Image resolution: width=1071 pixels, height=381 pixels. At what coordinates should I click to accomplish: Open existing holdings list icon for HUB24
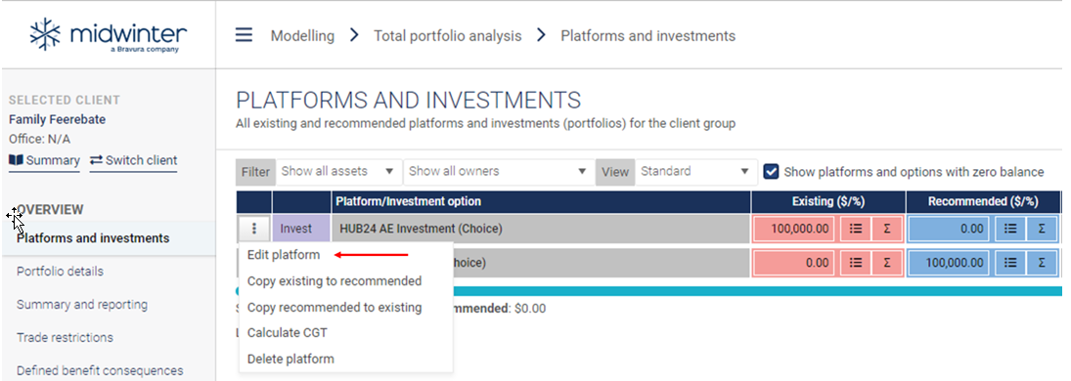click(x=855, y=229)
